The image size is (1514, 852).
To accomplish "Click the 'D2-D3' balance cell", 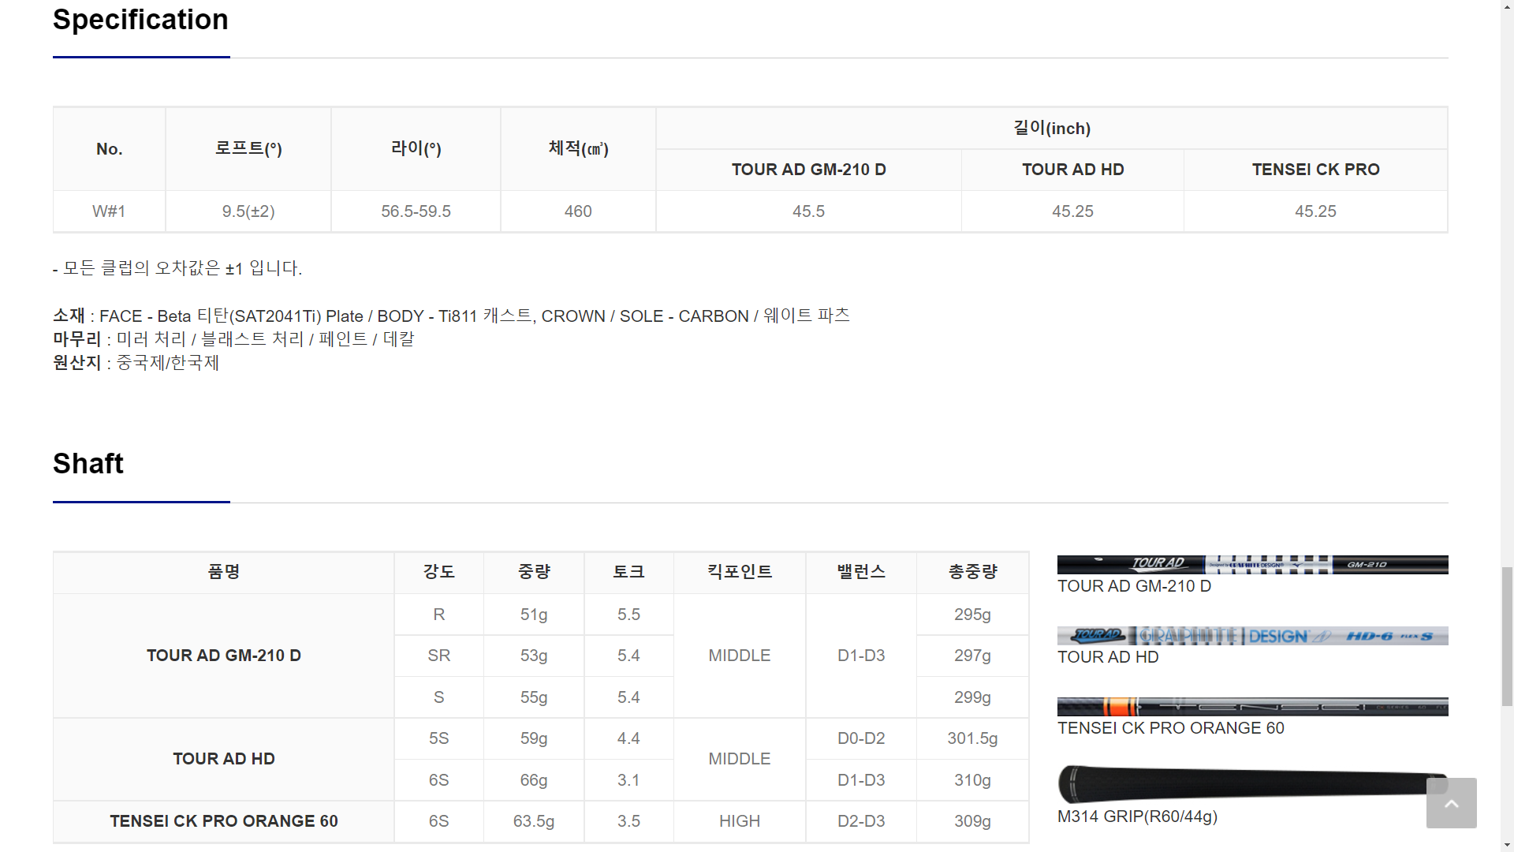I will (x=861, y=821).
